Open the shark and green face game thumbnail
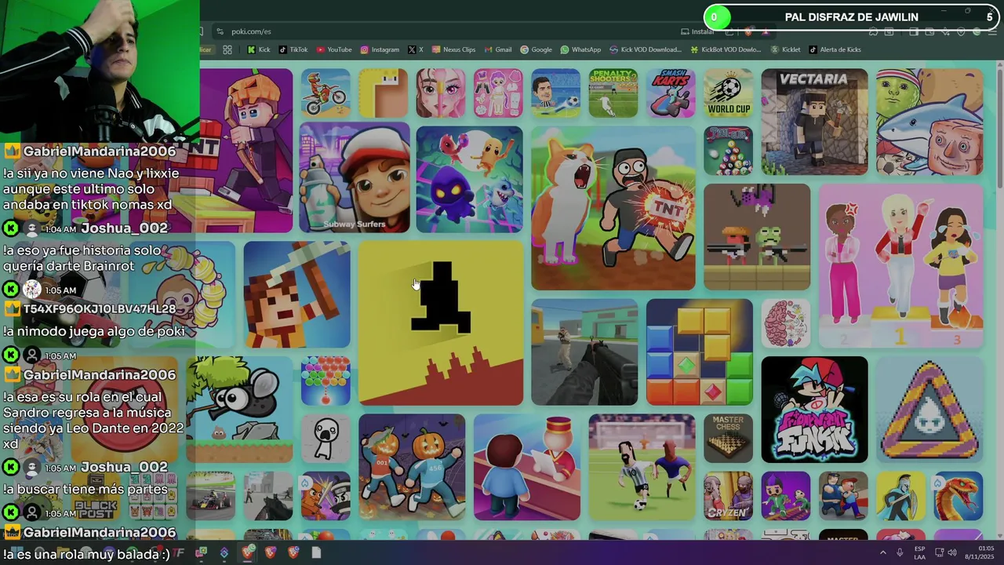1004x565 pixels. [x=929, y=122]
